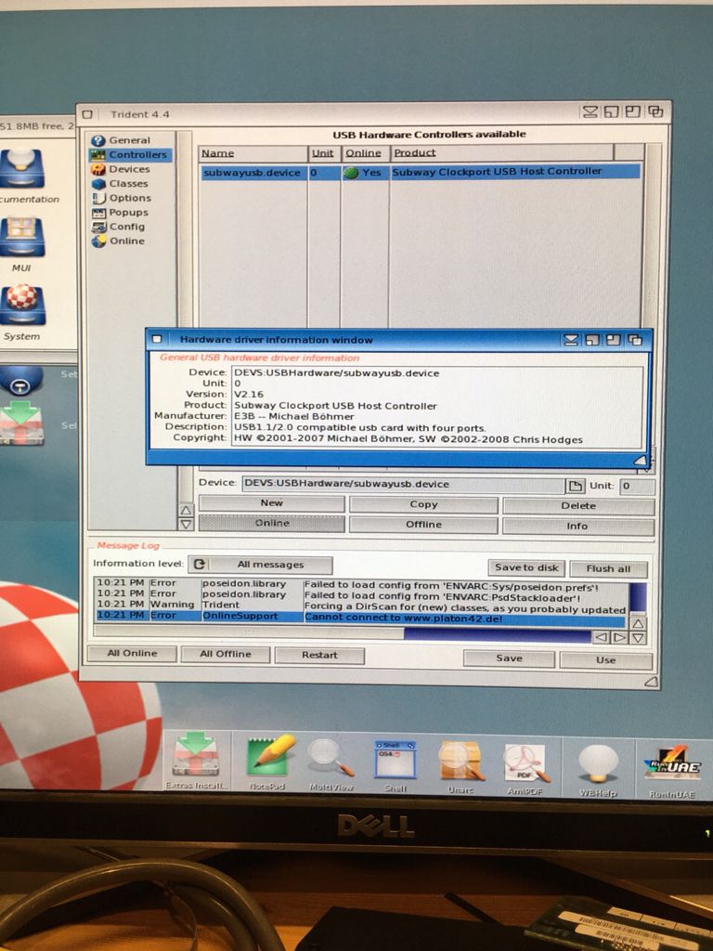This screenshot has width=713, height=951.
Task: Launch RunInUAE from the dock
Action: tap(672, 763)
